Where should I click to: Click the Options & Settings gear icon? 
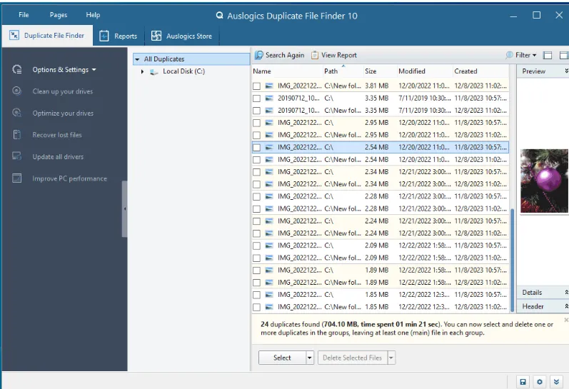17,69
